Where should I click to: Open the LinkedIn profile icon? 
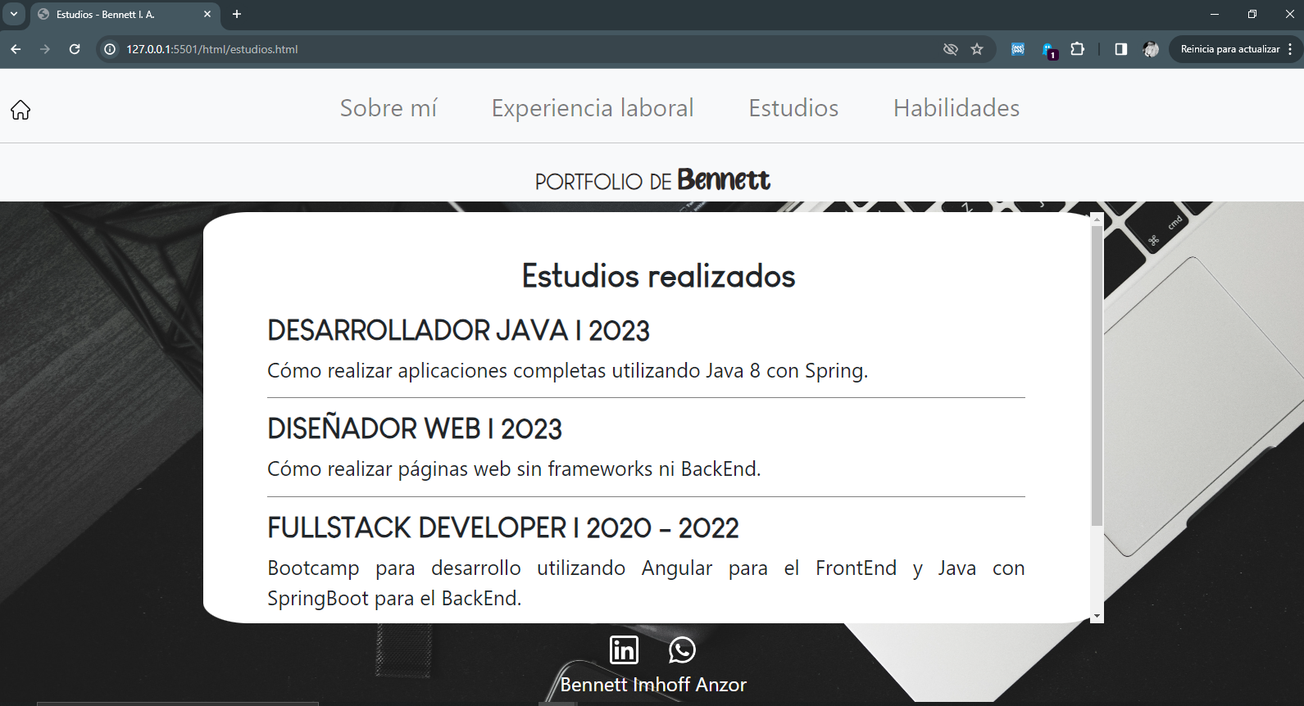pyautogui.click(x=624, y=650)
